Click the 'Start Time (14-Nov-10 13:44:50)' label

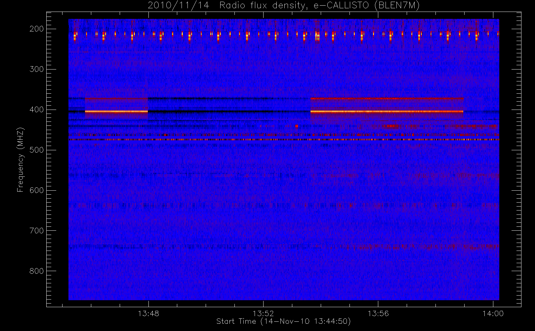pyautogui.click(x=283, y=321)
